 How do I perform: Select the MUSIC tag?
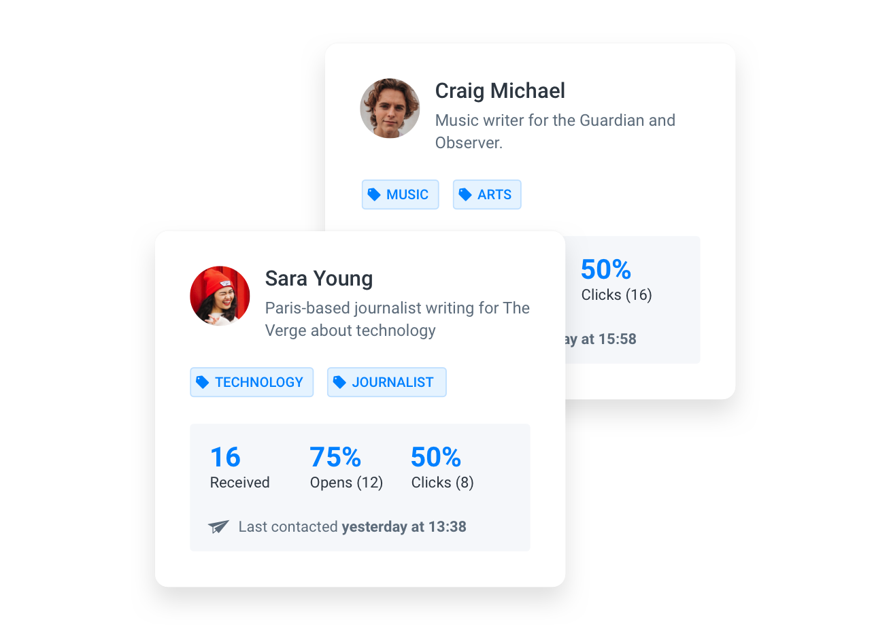coord(400,194)
